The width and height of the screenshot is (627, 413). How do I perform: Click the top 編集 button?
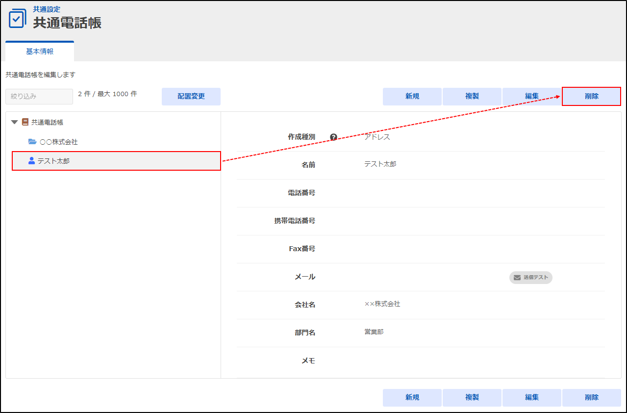point(532,97)
